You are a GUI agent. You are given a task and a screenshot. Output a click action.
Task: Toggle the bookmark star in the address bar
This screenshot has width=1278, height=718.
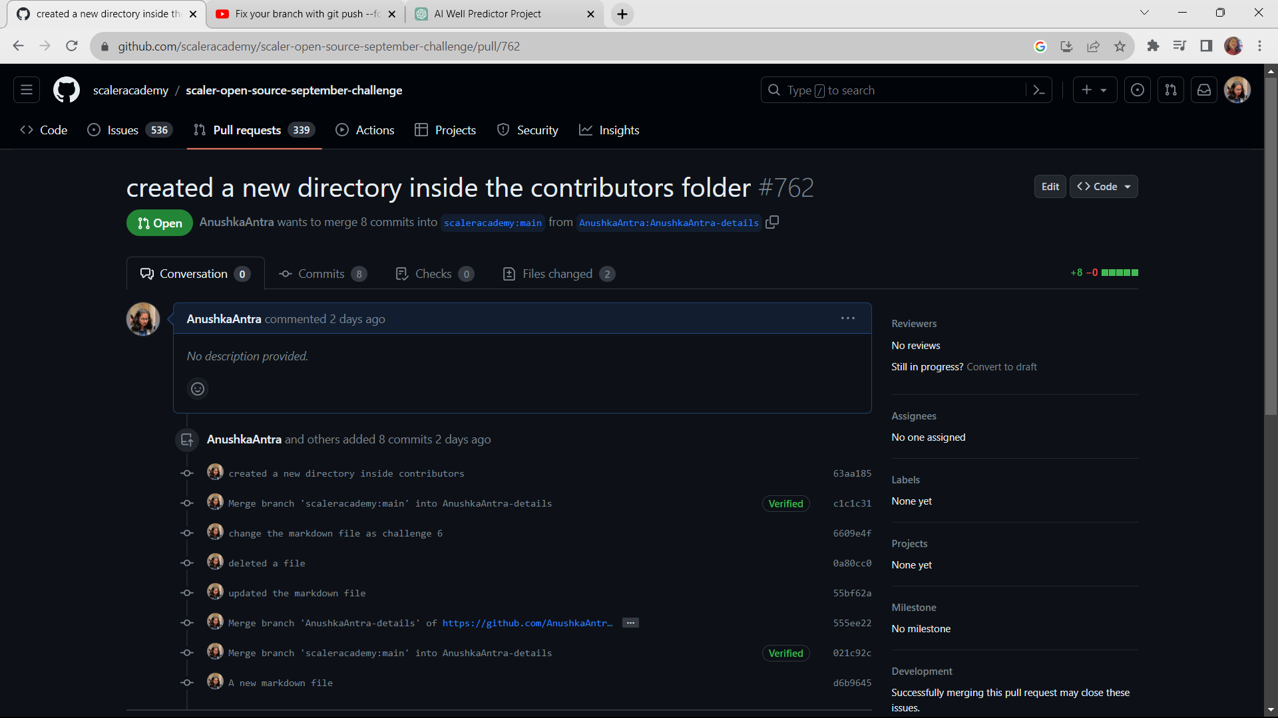(1120, 46)
